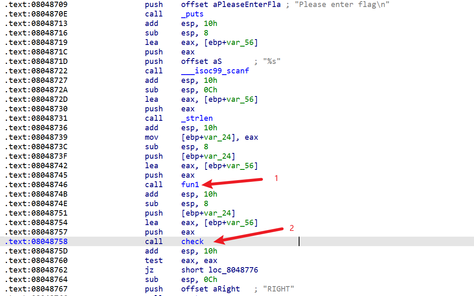Select address .text:0804873C

point(36,147)
